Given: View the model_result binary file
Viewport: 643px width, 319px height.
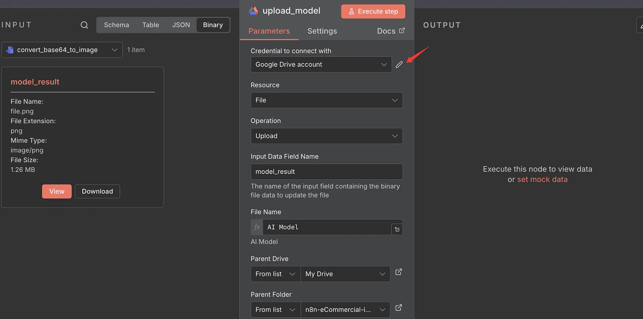Looking at the screenshot, I should pos(56,192).
